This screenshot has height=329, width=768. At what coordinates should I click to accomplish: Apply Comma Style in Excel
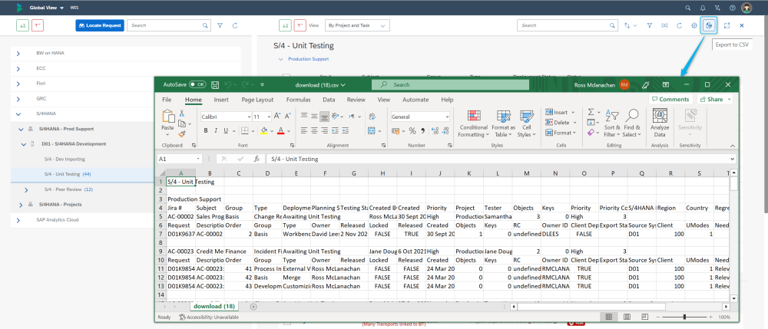click(422, 130)
